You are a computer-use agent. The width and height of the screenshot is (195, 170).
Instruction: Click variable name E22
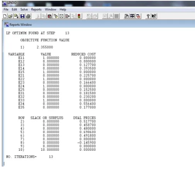21,79
